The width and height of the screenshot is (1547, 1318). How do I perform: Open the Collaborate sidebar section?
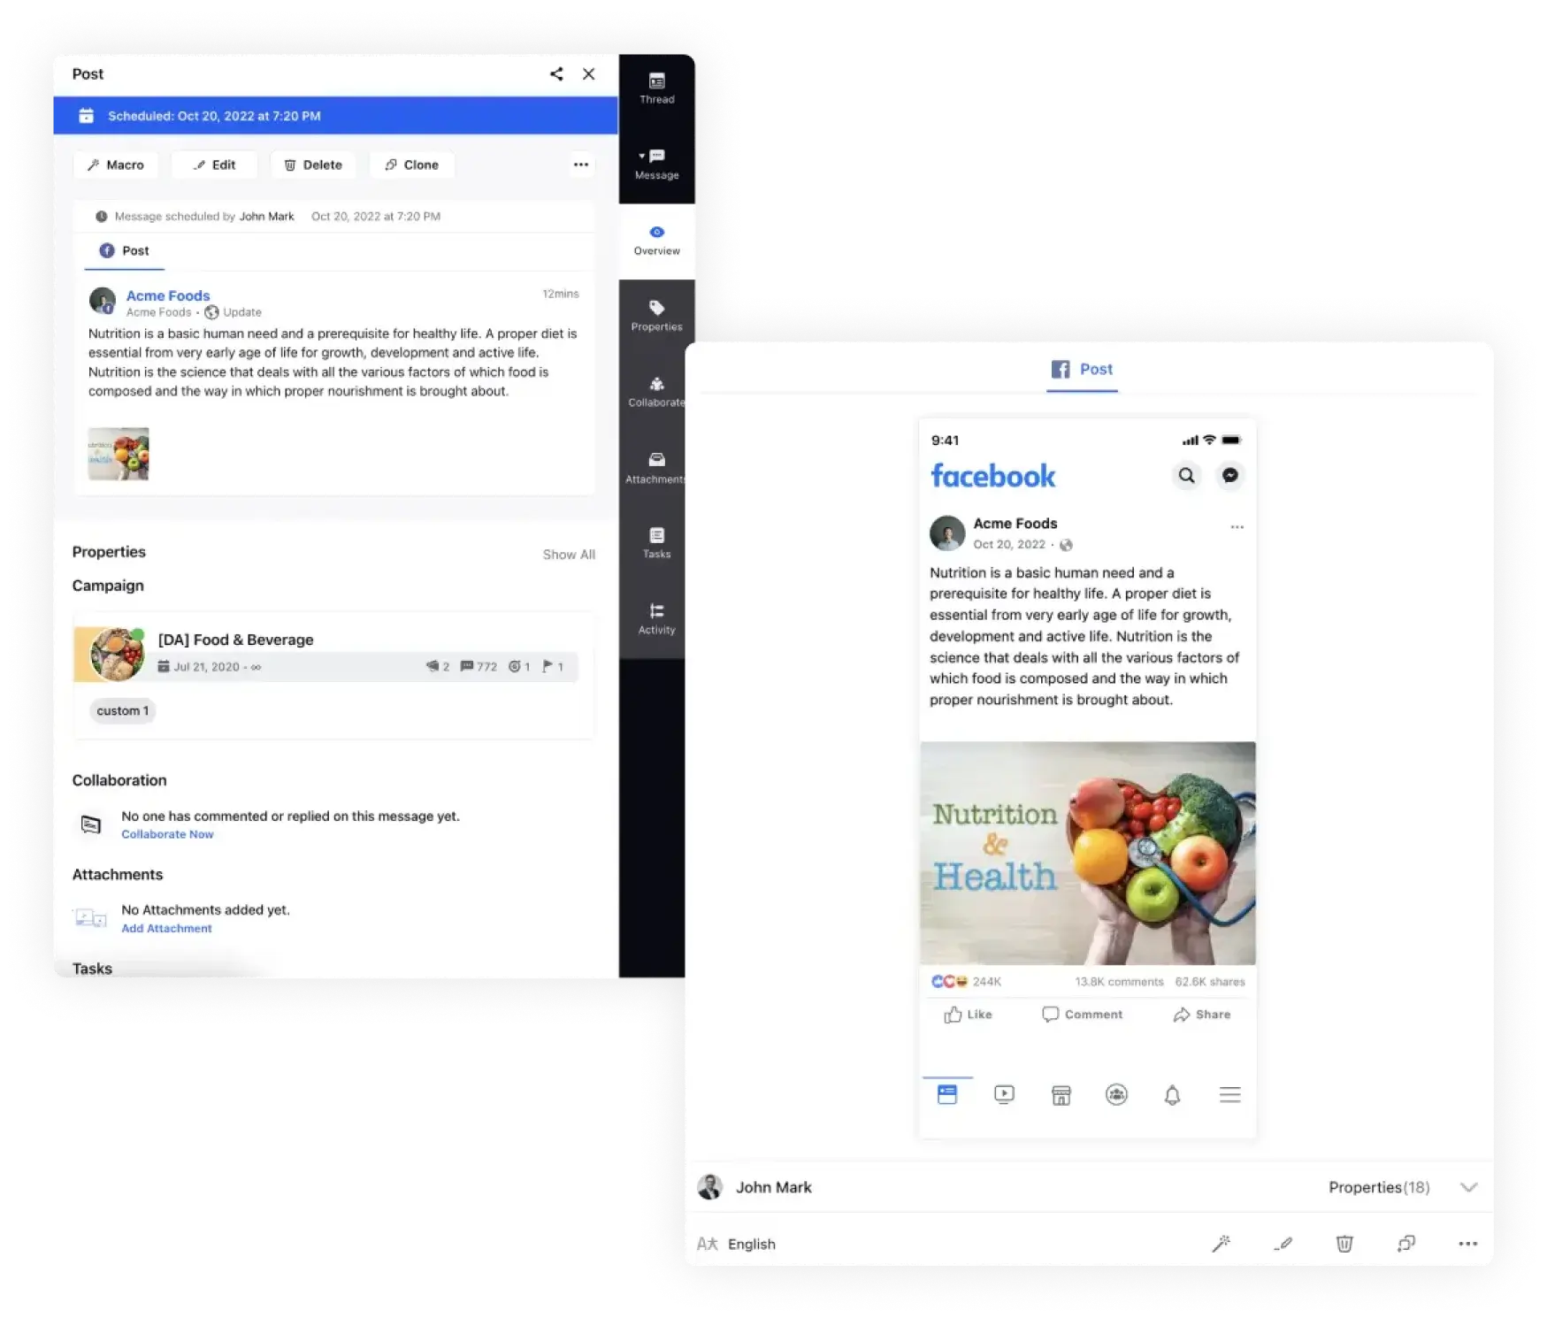[656, 392]
